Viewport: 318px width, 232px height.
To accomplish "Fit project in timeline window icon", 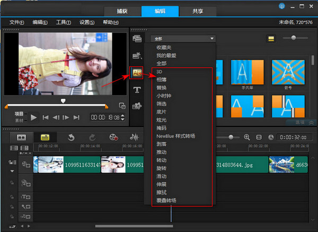I will click(x=259, y=138).
